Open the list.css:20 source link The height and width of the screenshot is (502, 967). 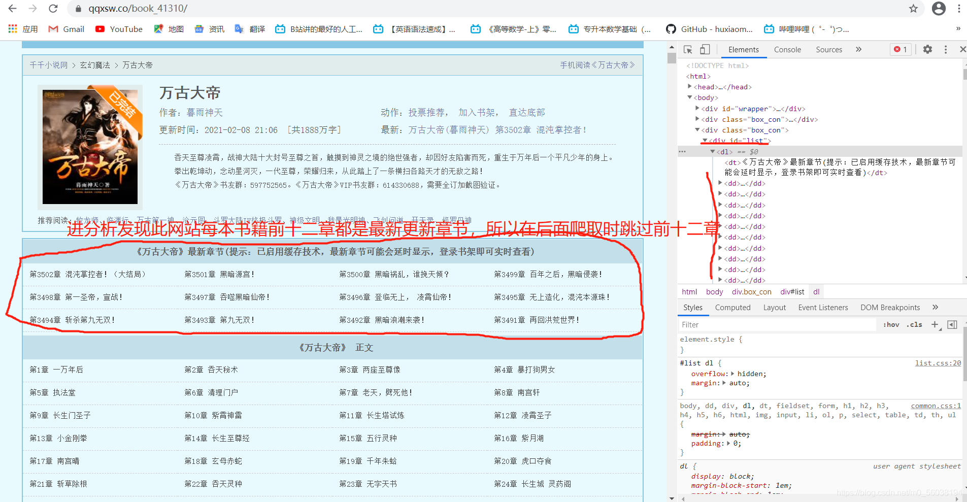(938, 363)
